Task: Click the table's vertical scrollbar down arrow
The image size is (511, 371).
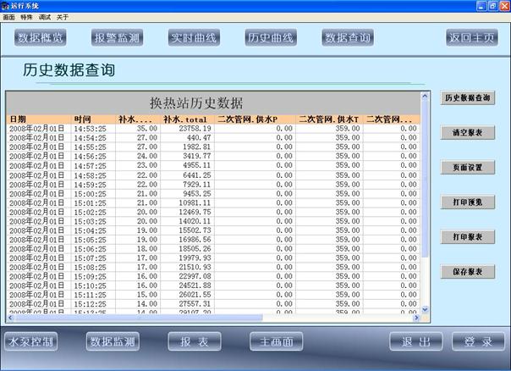Action: point(426,310)
